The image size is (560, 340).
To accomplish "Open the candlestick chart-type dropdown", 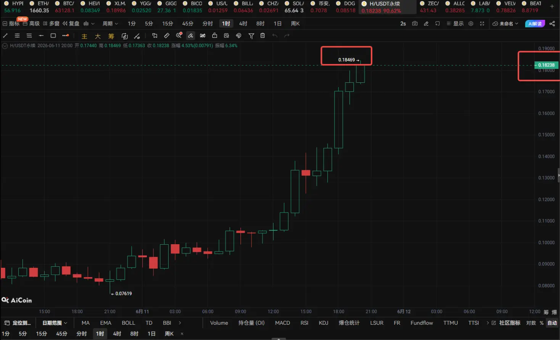I will [89, 24].
